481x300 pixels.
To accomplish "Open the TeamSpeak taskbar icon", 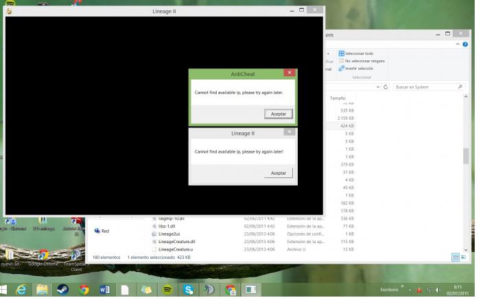I will click(x=209, y=290).
